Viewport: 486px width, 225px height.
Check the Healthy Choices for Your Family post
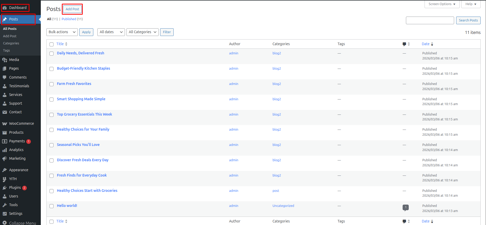point(52,130)
